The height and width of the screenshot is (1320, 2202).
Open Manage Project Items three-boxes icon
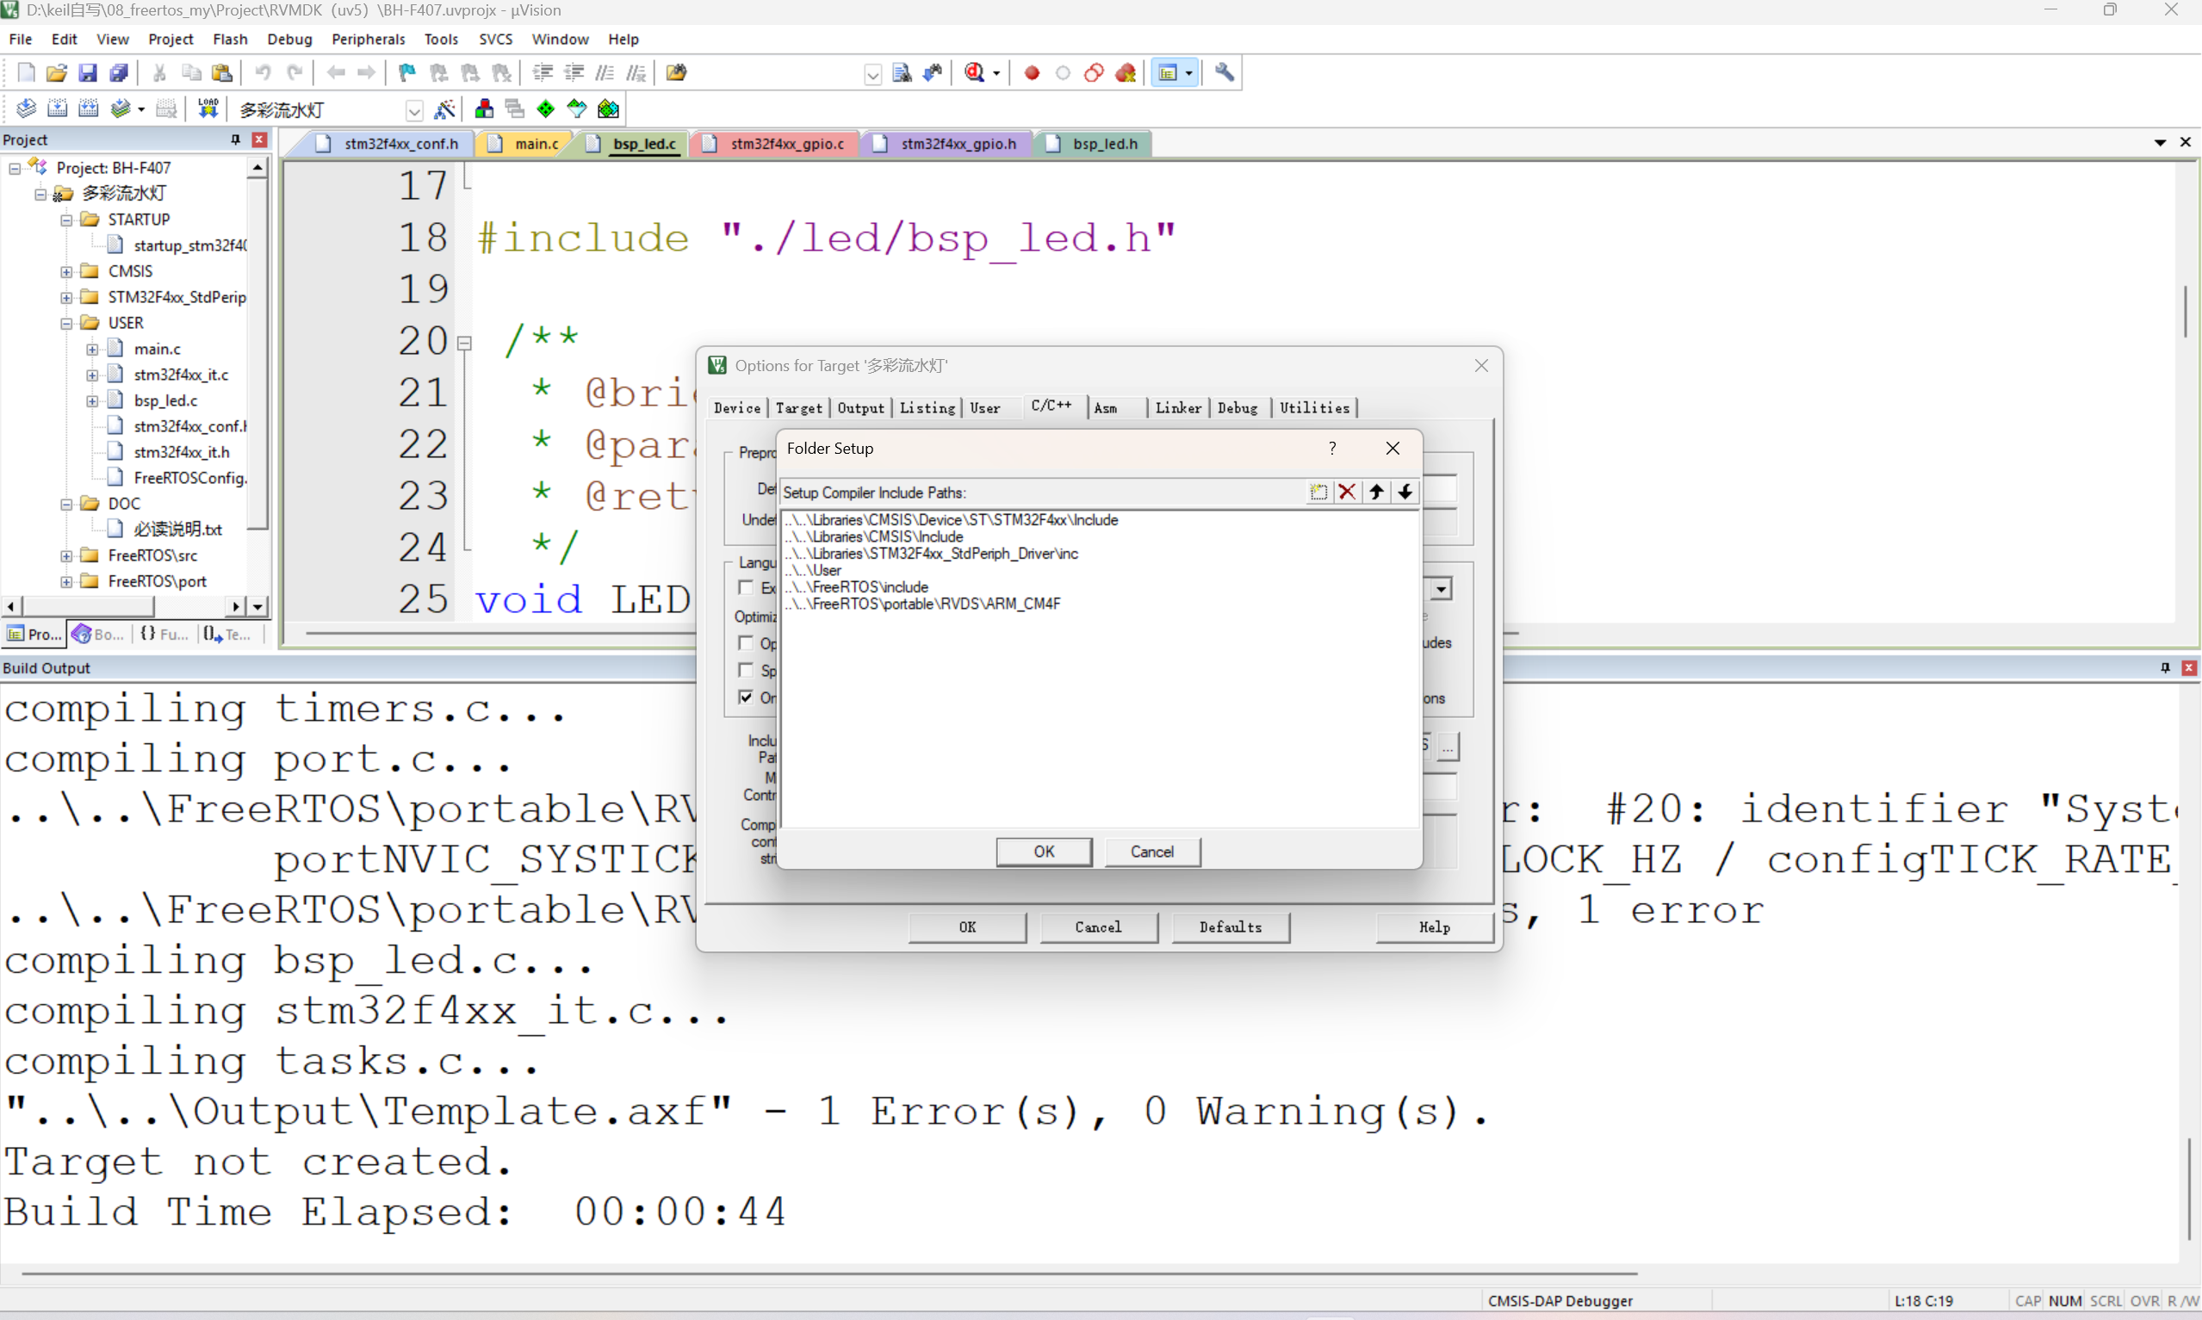pyautogui.click(x=484, y=108)
